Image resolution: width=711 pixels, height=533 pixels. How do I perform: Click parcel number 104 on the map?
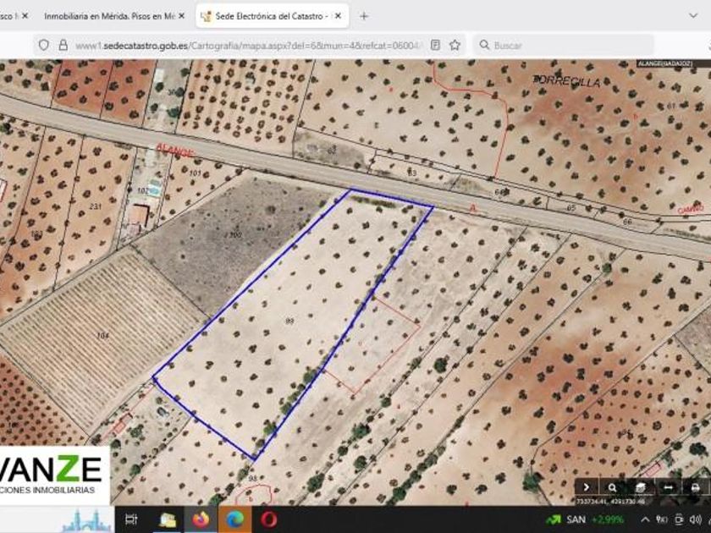click(103, 336)
